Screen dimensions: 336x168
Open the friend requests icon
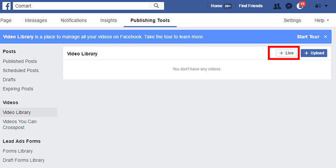(x=277, y=6)
